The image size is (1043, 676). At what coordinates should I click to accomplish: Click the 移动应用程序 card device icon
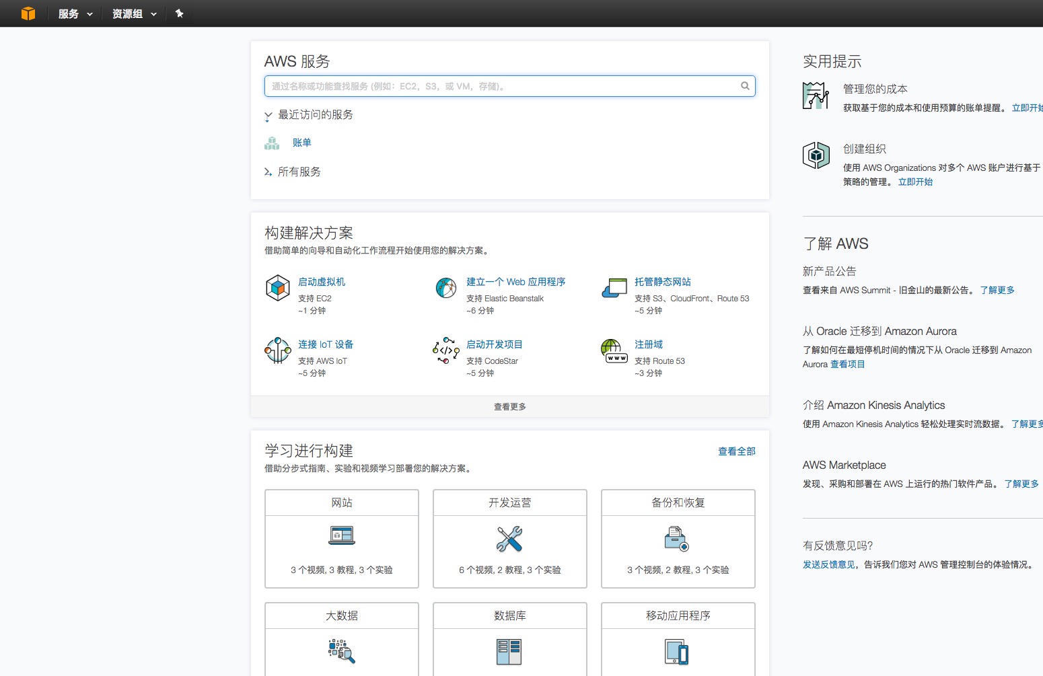click(677, 652)
